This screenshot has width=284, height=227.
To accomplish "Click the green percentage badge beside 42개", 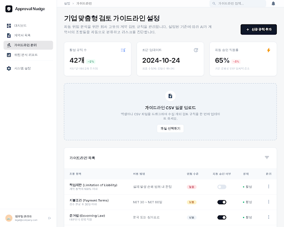I will (x=91, y=61).
